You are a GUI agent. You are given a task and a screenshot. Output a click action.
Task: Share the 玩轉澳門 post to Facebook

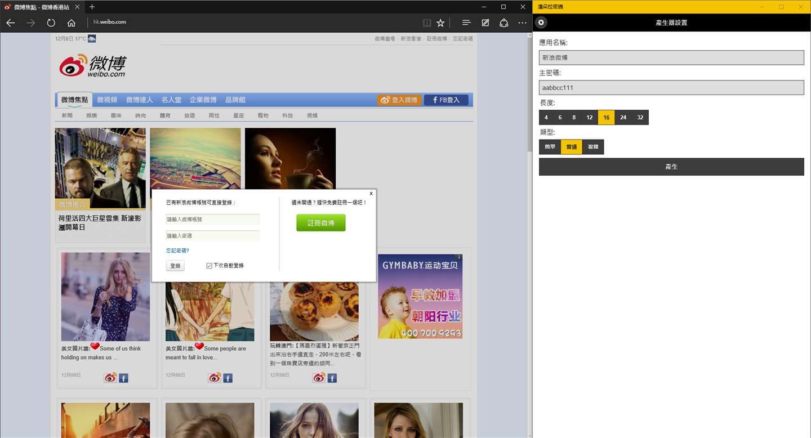332,378
